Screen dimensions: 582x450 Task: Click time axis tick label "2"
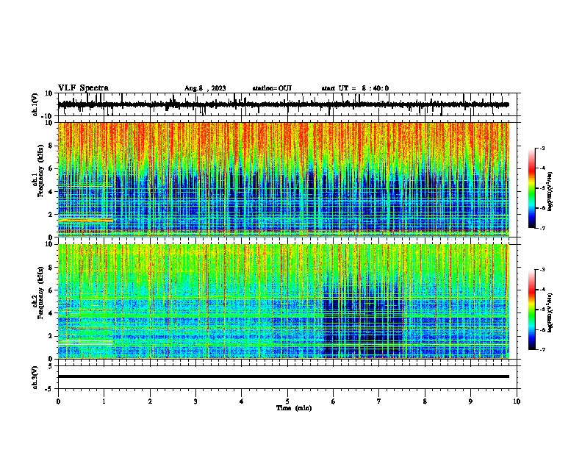[150, 401]
